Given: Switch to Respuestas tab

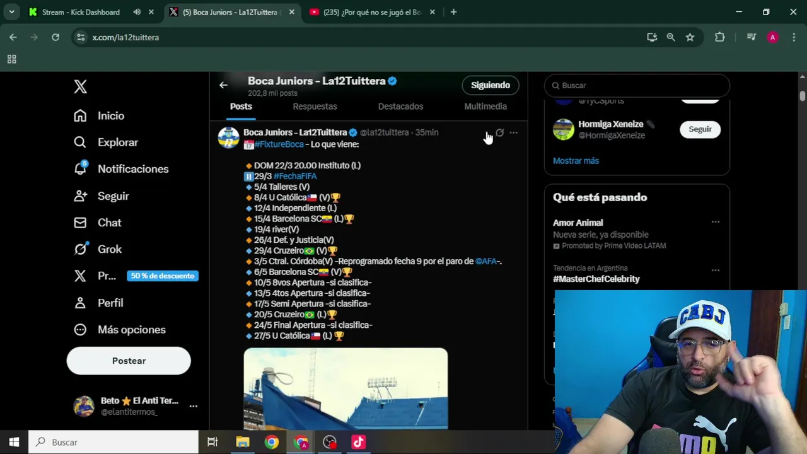Looking at the screenshot, I should click(x=315, y=107).
